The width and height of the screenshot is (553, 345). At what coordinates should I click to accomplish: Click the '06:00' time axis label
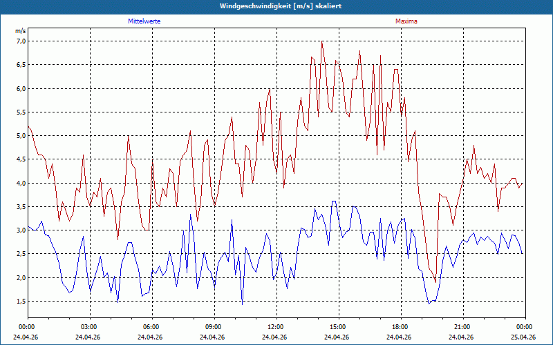pos(152,327)
